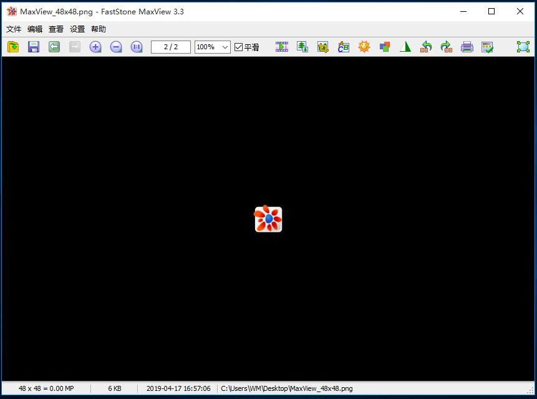The width and height of the screenshot is (537, 399).
Task: Open the Resize image tool
Action: tap(302, 47)
